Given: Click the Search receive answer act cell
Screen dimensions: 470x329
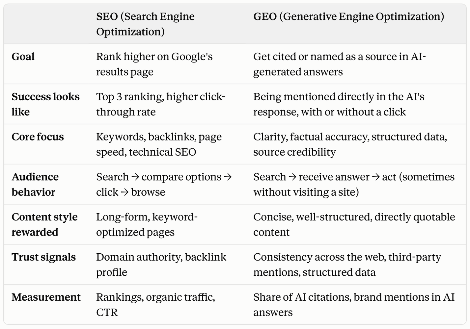Looking at the screenshot, I should pos(354,185).
